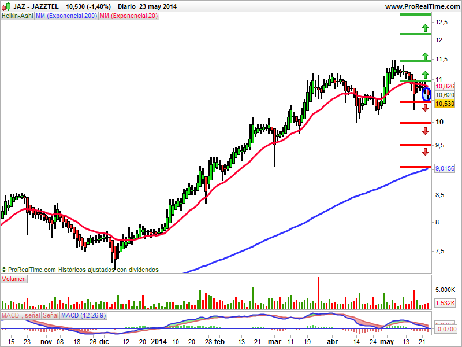This screenshot has width=462, height=347.
Task: Click the ProRealTime.com Históricos ajustados con dividendos note
Action: [80, 270]
